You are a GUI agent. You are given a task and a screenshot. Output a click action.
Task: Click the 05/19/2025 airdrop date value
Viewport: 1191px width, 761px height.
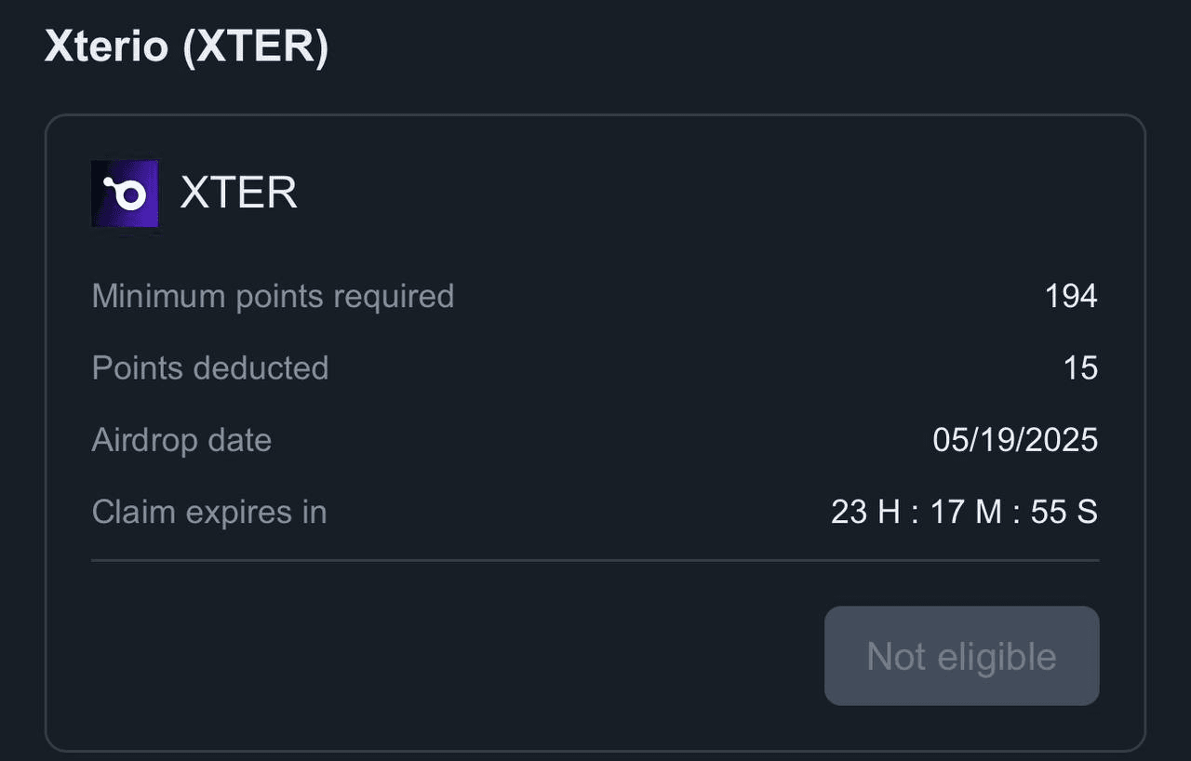pyautogui.click(x=1015, y=440)
